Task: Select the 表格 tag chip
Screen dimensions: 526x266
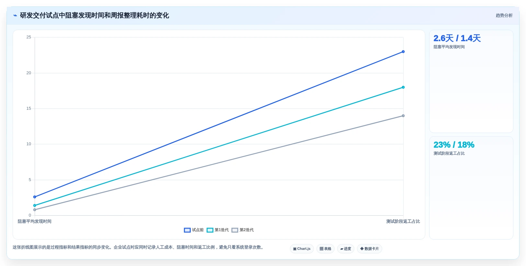Action: (x=326, y=249)
